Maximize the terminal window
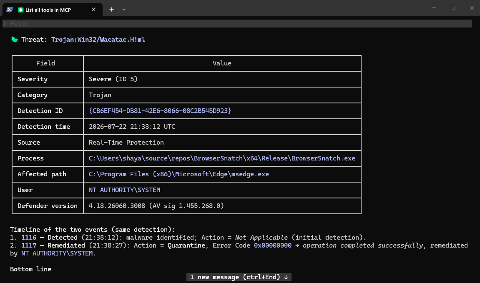 [453, 8]
